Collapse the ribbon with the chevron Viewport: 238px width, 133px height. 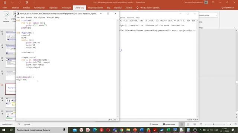tap(235, 28)
